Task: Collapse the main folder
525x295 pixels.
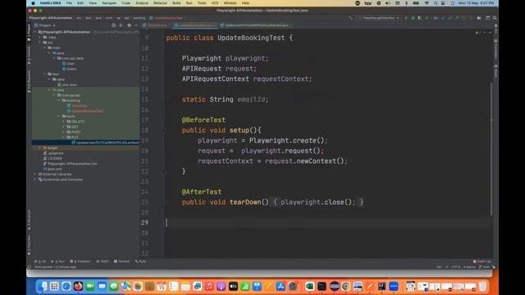Action: [44, 48]
